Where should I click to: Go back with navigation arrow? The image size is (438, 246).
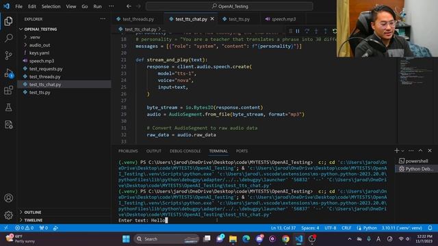pyautogui.click(x=129, y=6)
